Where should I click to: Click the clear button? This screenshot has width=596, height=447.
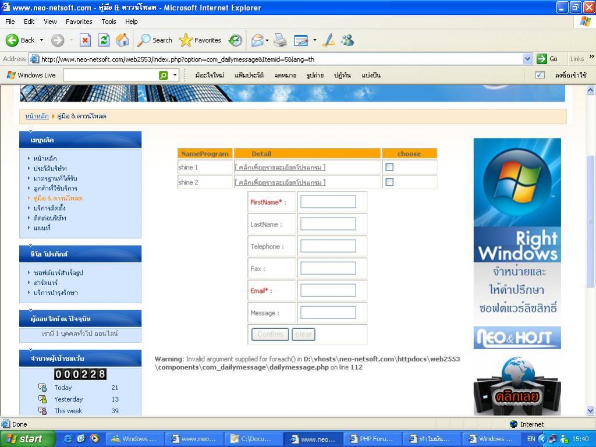point(303,335)
